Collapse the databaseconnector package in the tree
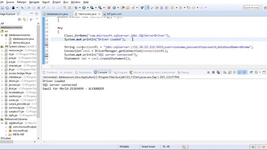The width and height of the screenshot is (267, 150). [2, 35]
